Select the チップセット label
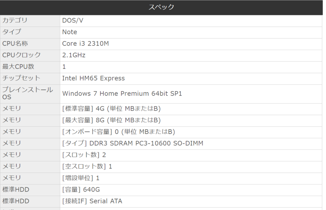 (21, 78)
